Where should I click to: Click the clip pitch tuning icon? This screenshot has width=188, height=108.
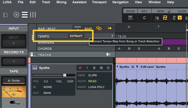point(137,67)
